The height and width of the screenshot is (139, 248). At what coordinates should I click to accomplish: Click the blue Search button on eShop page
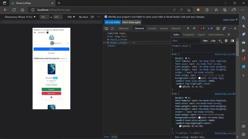click(x=52, y=49)
